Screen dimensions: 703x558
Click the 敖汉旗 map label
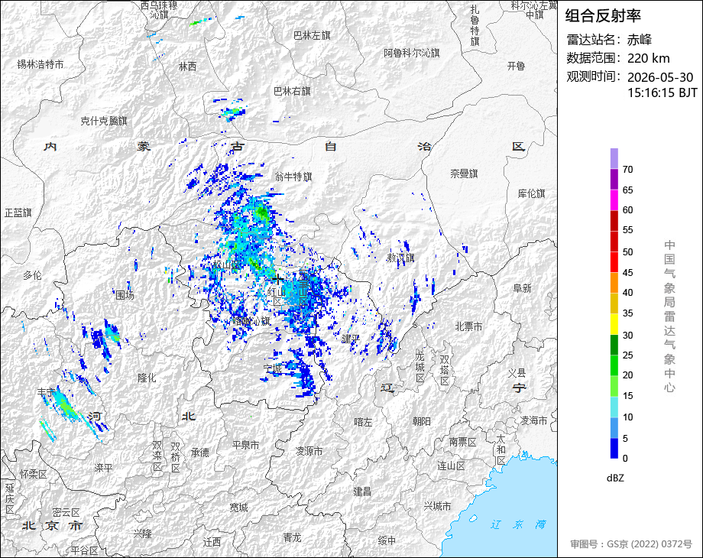[x=400, y=258]
